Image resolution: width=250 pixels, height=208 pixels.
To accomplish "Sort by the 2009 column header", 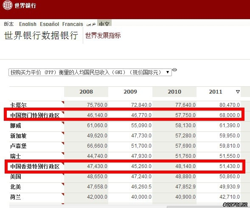I will coord(130,92).
